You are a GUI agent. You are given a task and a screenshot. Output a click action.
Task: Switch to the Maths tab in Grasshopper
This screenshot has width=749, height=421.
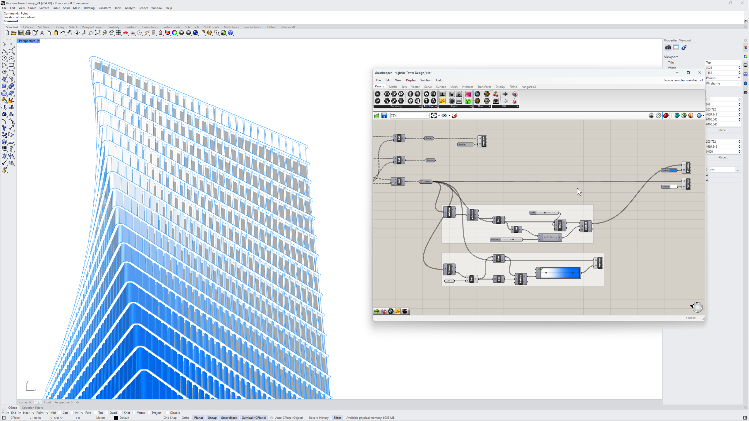(x=393, y=87)
